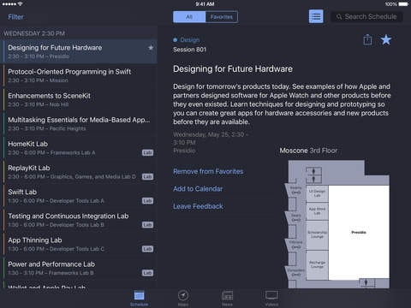
Task: Open Power and Performance Lab session
Action: coord(79,269)
